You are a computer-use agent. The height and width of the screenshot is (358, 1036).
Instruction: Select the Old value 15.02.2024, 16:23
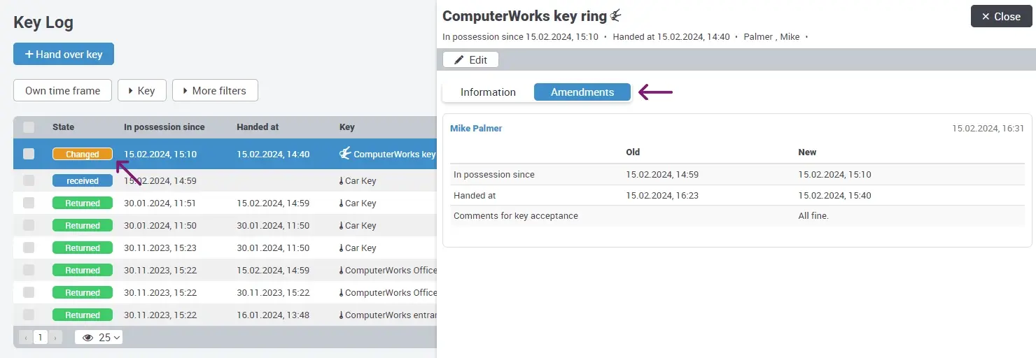pos(662,196)
